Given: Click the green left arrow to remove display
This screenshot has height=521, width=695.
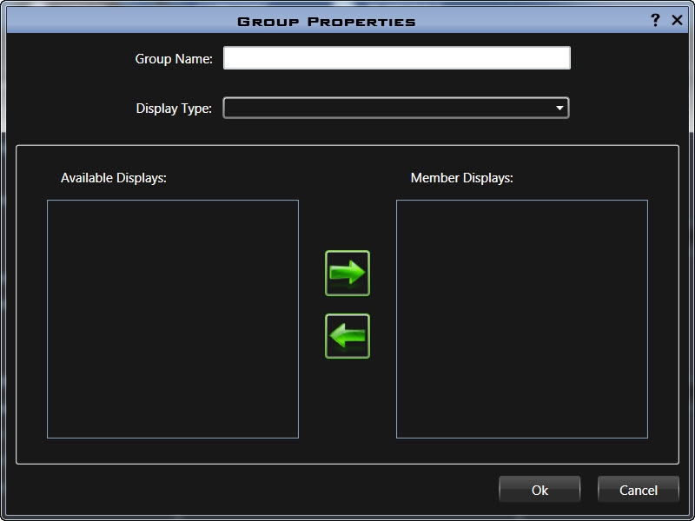Looking at the screenshot, I should (x=347, y=336).
